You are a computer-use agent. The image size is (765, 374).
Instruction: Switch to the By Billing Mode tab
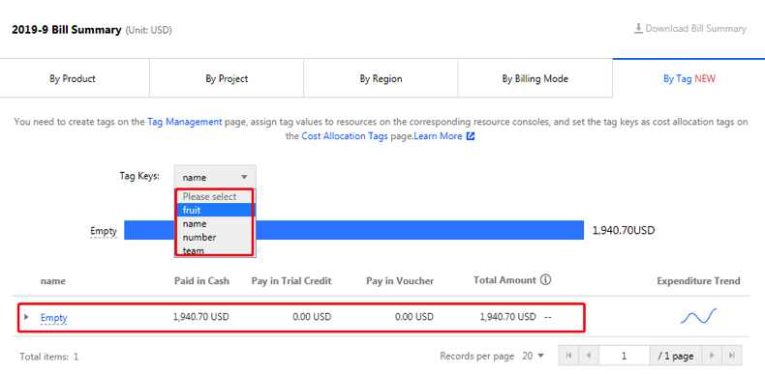coord(535,78)
